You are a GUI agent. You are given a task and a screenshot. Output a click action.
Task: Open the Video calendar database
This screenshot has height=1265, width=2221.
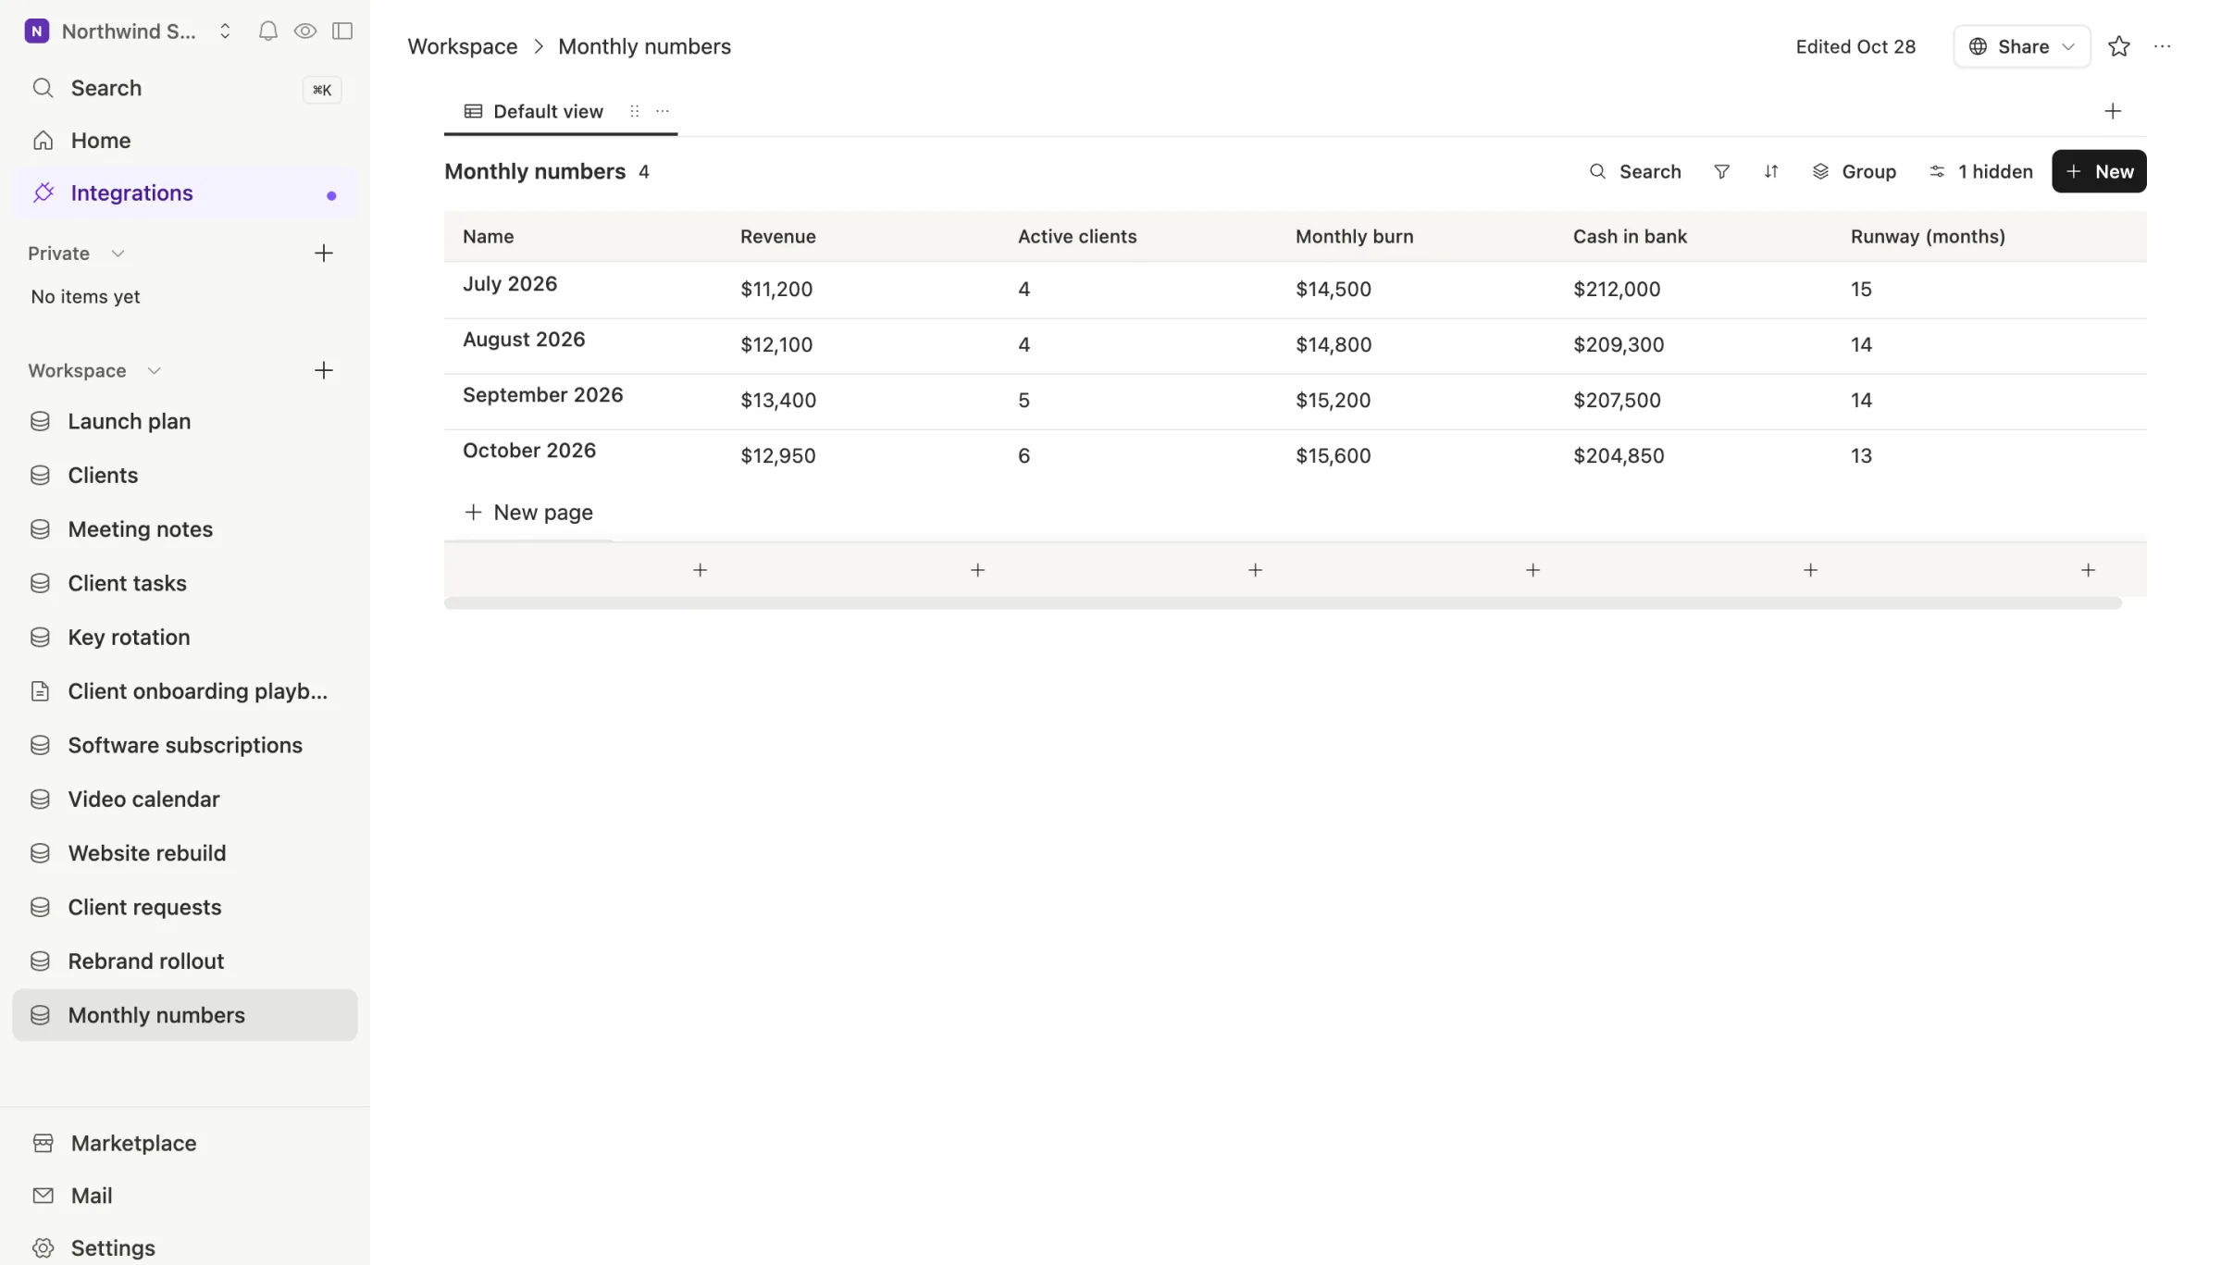point(185,800)
